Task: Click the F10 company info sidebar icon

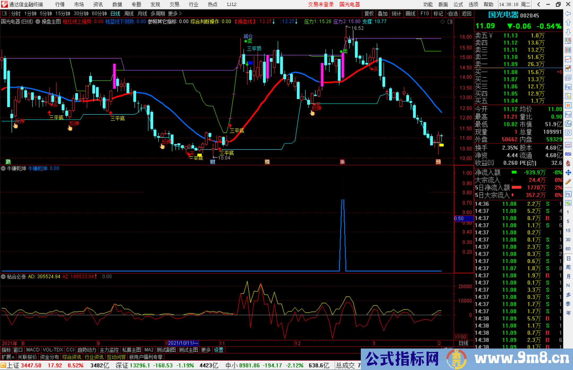Action: (x=568, y=87)
